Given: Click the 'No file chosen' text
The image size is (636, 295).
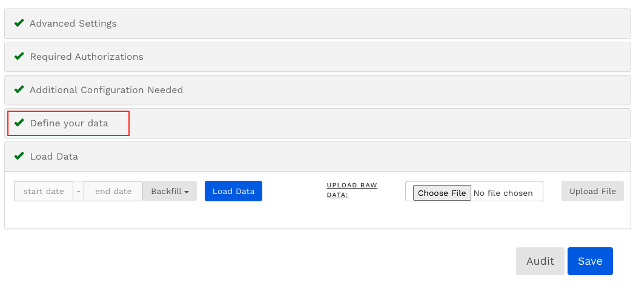Looking at the screenshot, I should [x=503, y=193].
